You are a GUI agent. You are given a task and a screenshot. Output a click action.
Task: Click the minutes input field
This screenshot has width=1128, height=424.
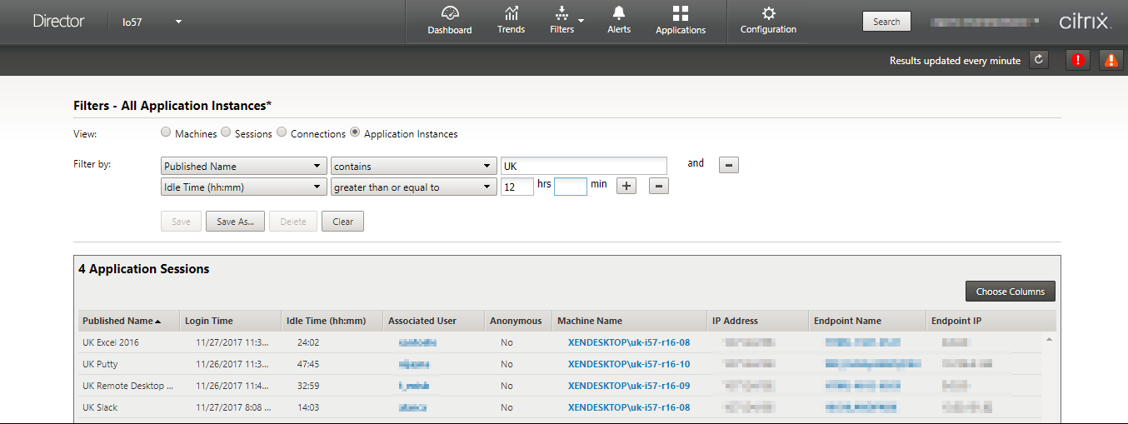coord(571,187)
